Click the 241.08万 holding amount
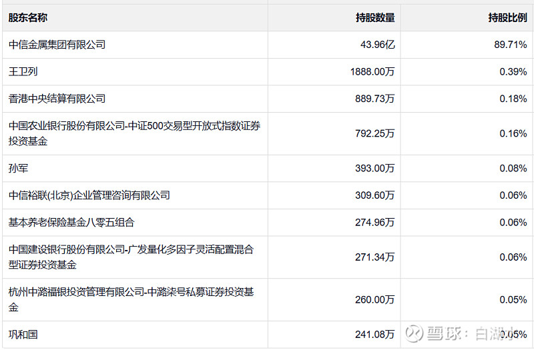This screenshot has width=534, height=350. [374, 335]
